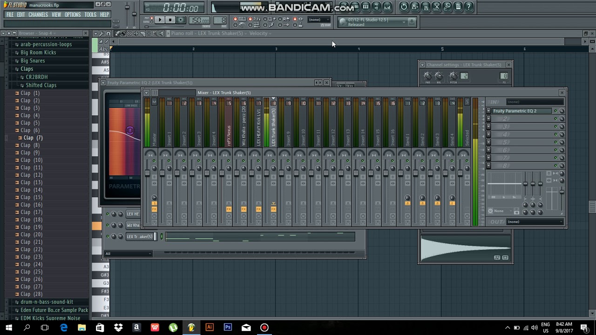Toggle FX button on LEX Trunk Shaker(5) mixer track
Viewport: 596px width, 335px height.
pos(273,209)
